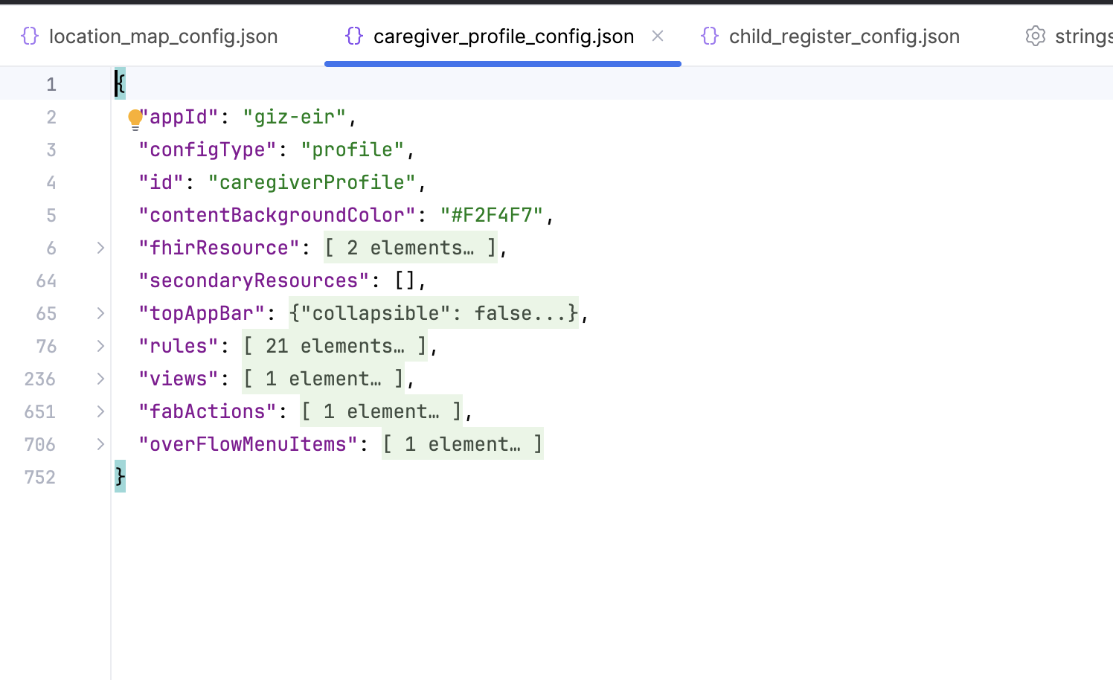Click the JSON file icon on child_register_config.json tab
Image resolution: width=1113 pixels, height=680 pixels.
click(x=710, y=36)
